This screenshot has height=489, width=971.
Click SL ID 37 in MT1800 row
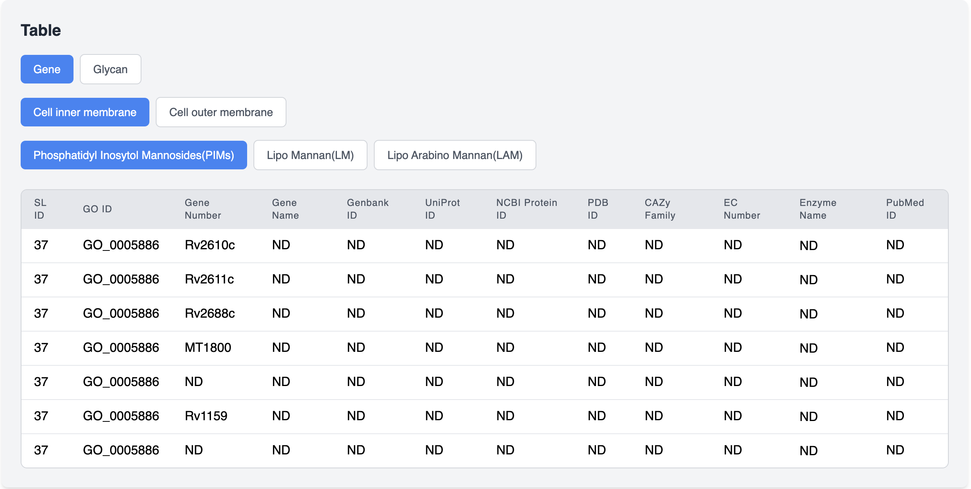41,347
